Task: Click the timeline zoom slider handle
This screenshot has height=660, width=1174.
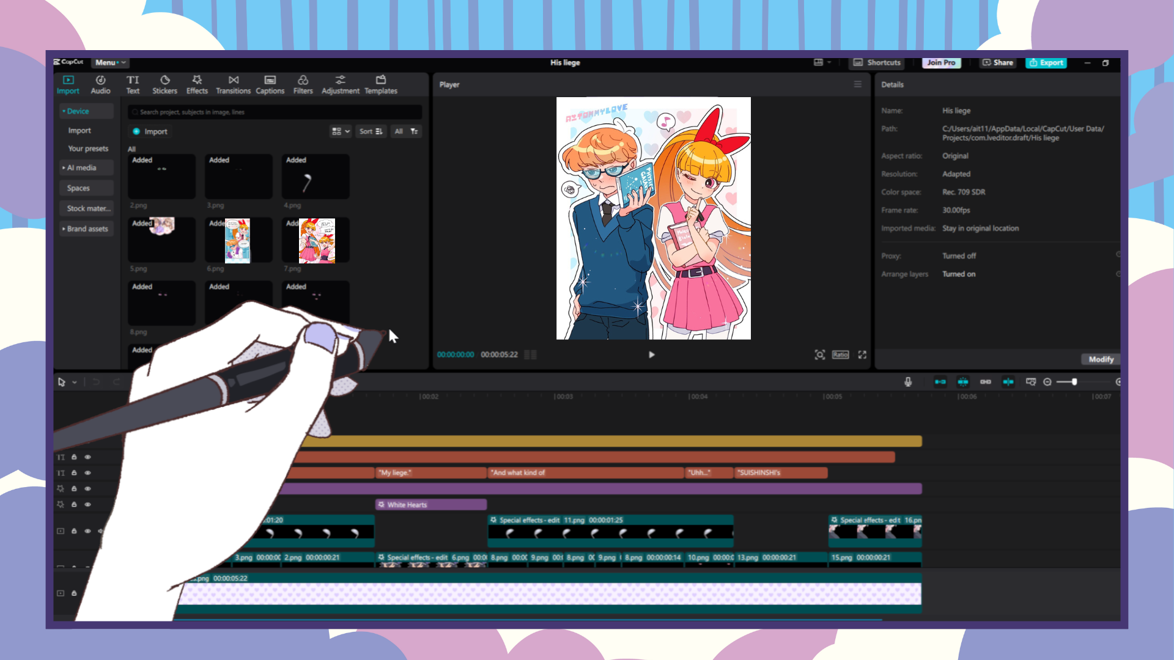Action: click(x=1074, y=382)
